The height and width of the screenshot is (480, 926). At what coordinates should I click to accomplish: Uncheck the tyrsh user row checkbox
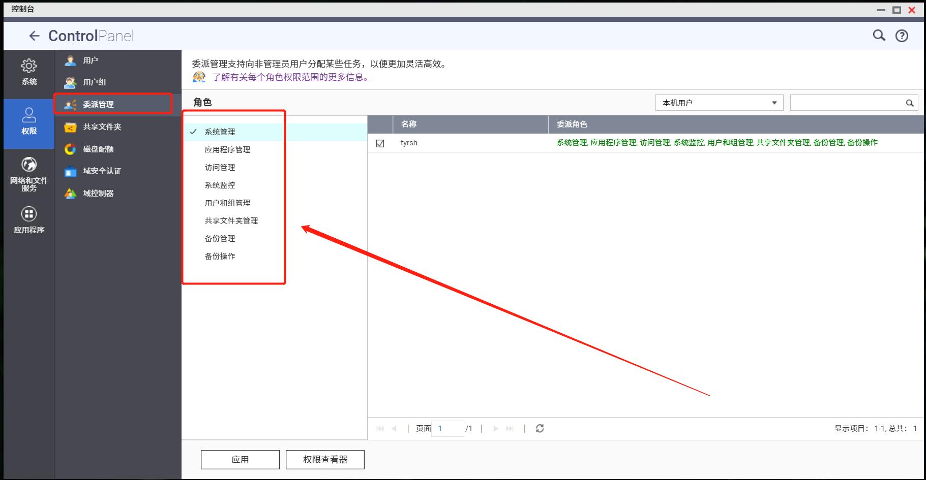pyautogui.click(x=380, y=143)
